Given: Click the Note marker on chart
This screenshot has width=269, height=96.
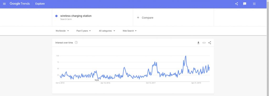Looking at the screenshot, I should [97, 80].
